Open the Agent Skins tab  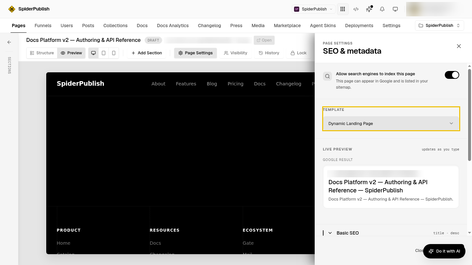pyautogui.click(x=323, y=26)
